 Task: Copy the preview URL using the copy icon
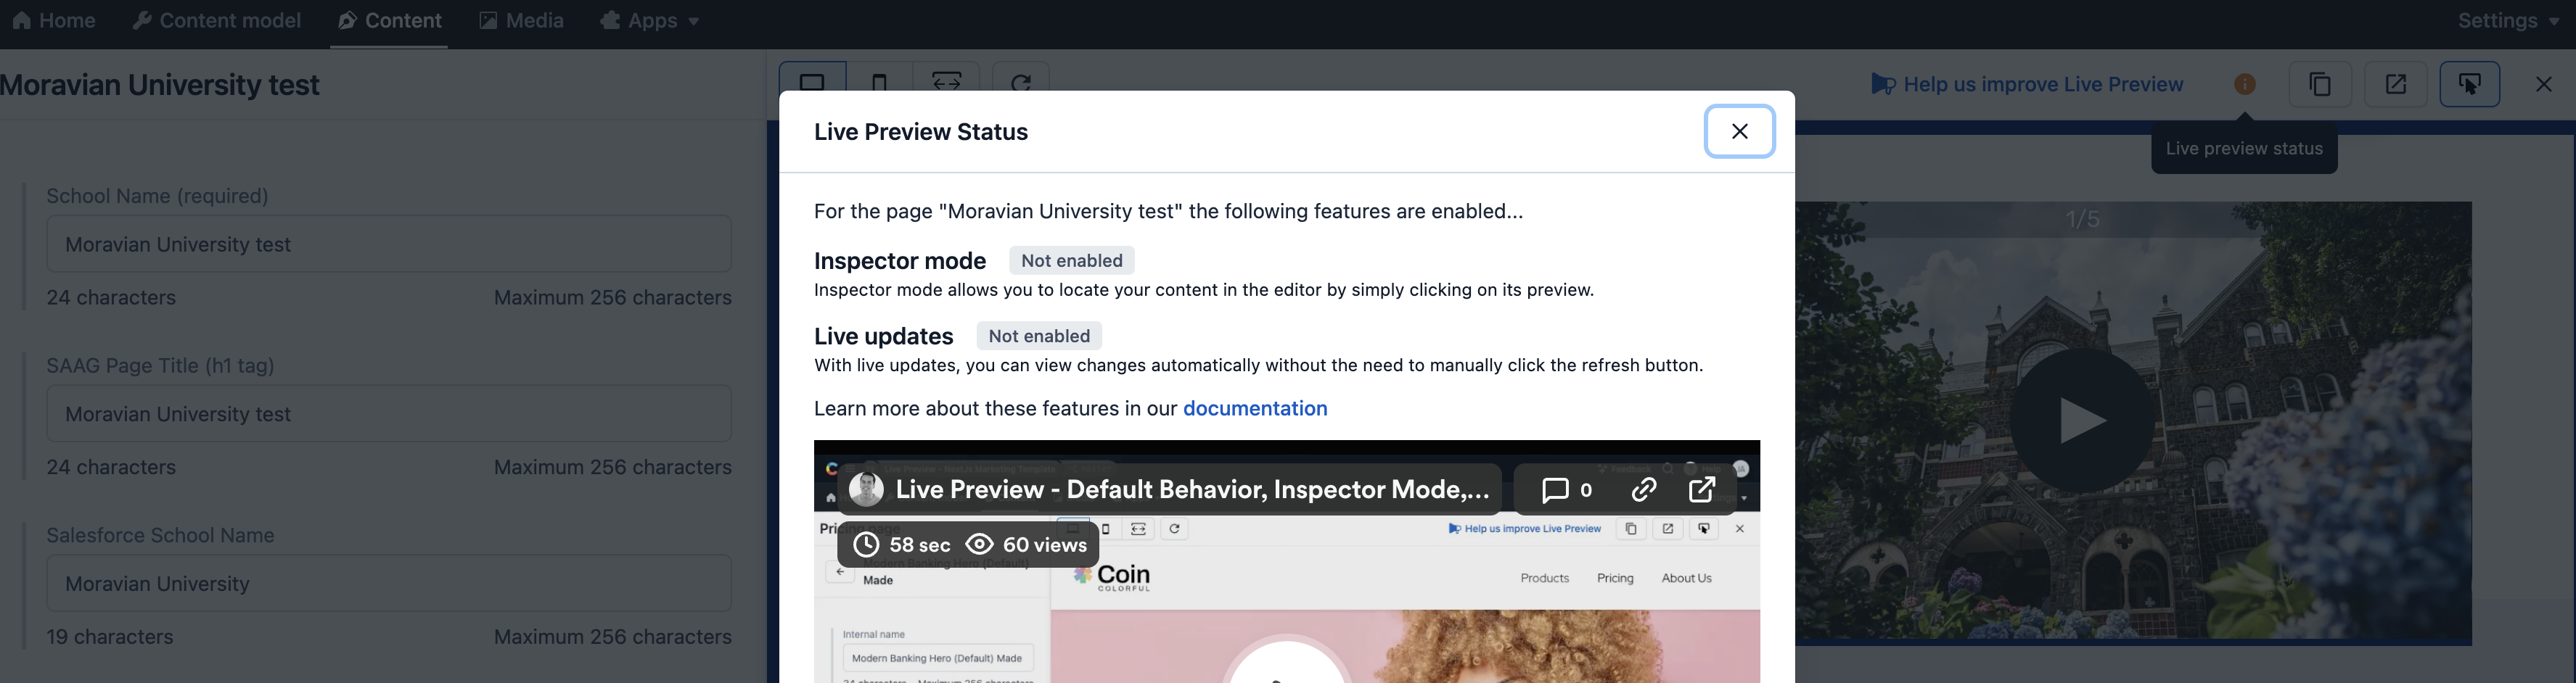coord(2321,84)
